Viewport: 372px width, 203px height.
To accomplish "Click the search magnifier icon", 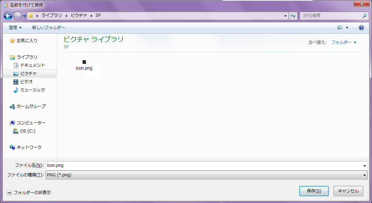I will tap(365, 16).
